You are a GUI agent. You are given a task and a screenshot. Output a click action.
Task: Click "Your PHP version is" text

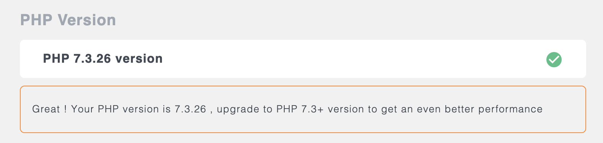[x=121, y=109]
